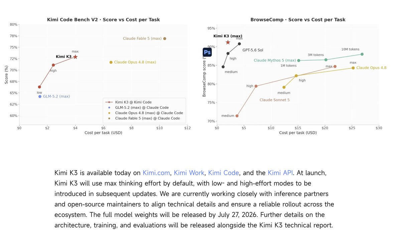
Task: Click the Photoshop Ps icon
Action: 207,52
